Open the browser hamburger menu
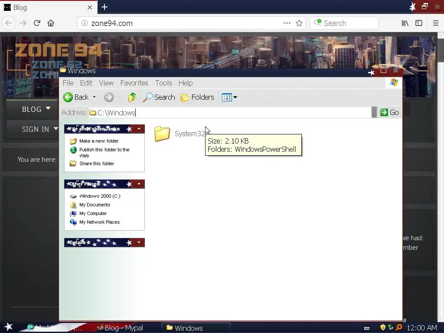The height and width of the screenshot is (333, 444). coord(436,23)
